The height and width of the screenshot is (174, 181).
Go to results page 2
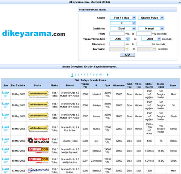pos(75,75)
